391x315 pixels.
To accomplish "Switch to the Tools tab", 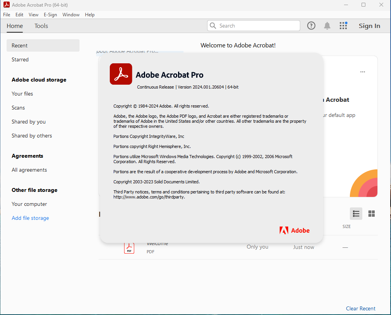I will tap(41, 26).
